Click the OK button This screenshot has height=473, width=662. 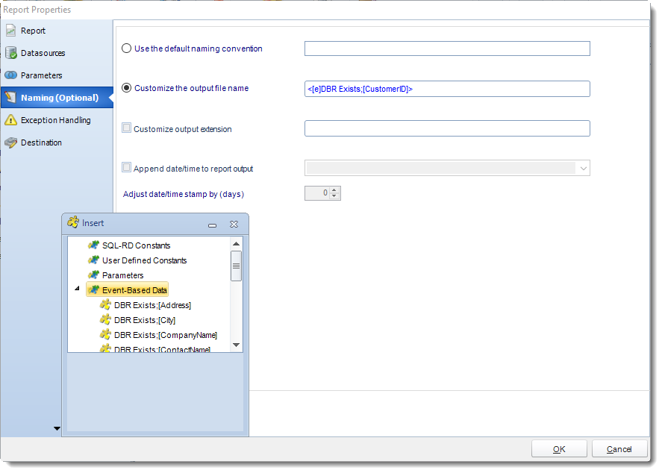click(x=559, y=449)
